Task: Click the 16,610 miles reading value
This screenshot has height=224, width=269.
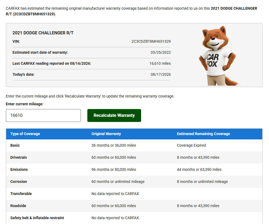Action: point(160,63)
